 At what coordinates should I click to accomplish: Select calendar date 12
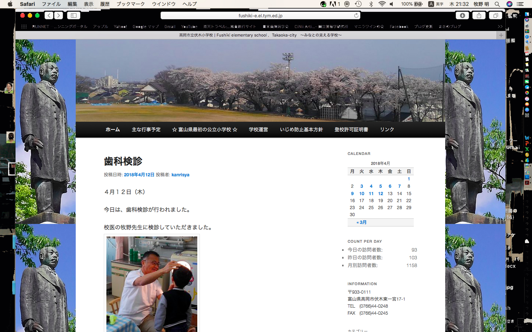381,193
